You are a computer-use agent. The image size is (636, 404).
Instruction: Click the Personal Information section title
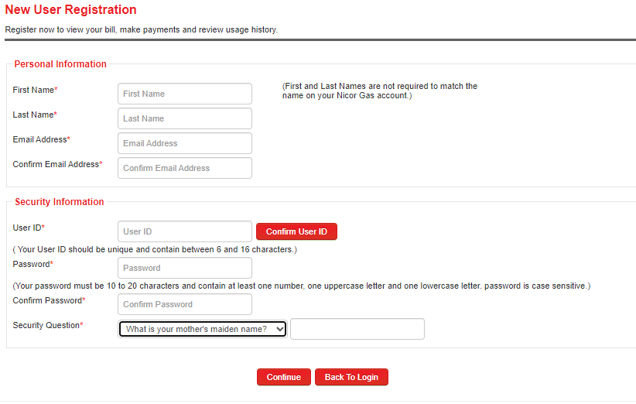click(60, 64)
